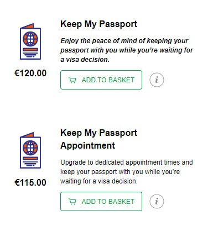Click the dedicated appointment times description
This screenshot has height=226, width=208.
(127, 172)
